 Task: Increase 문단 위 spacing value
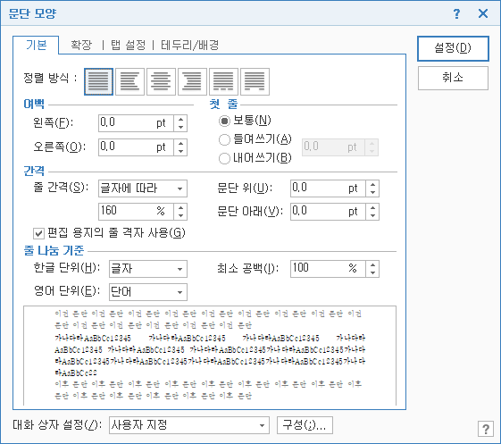tap(372, 184)
